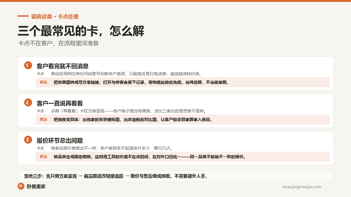
Task: Select the header tag 瓷砖谈单・卡点处理
Action: [55, 17]
